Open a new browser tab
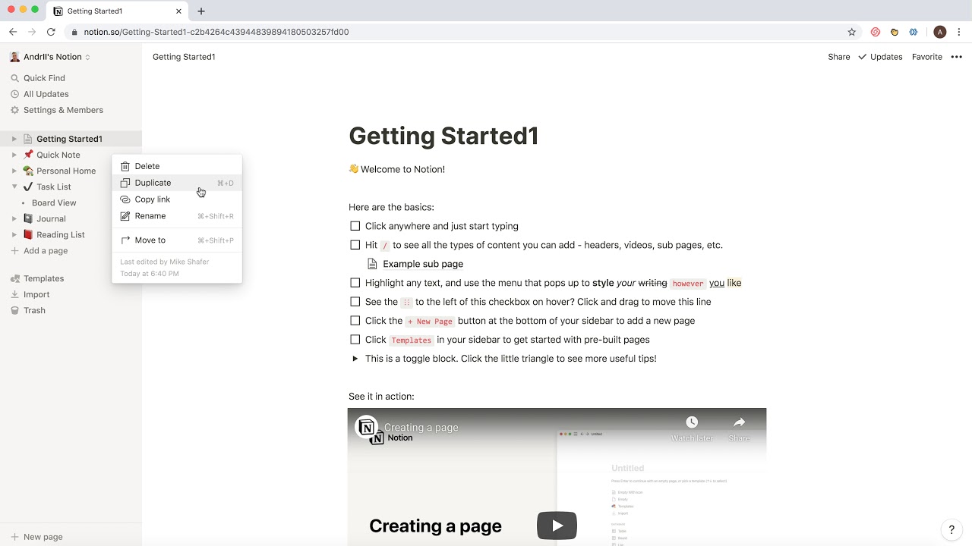Image resolution: width=972 pixels, height=546 pixels. [x=201, y=11]
